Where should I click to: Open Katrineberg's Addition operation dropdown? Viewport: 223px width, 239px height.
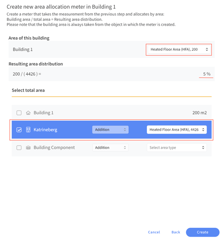(110, 129)
